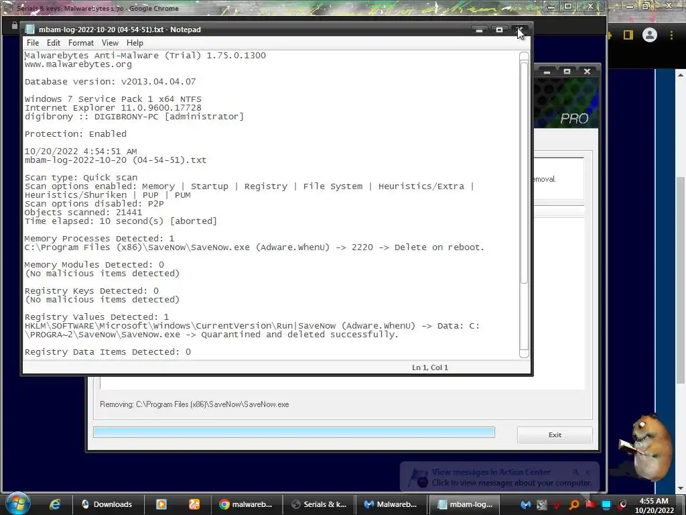Click the 'Memory Processes Detected: 1' line
This screenshot has width=686, height=515.
(x=99, y=239)
